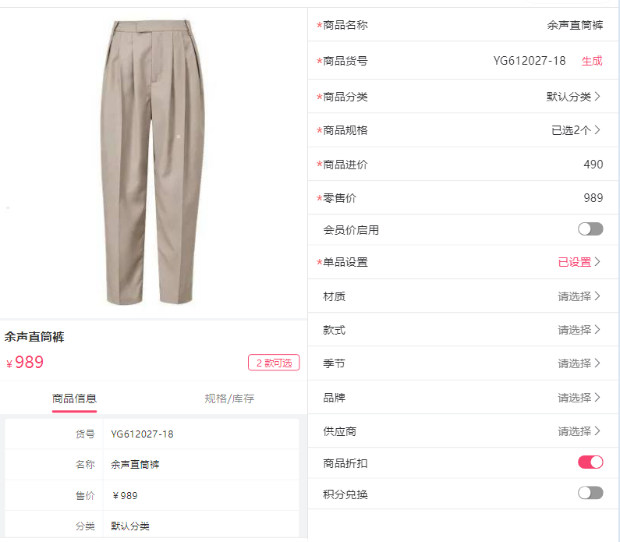Enable the 会员价启用 switch
The width and height of the screenshot is (620, 542).
tap(590, 229)
